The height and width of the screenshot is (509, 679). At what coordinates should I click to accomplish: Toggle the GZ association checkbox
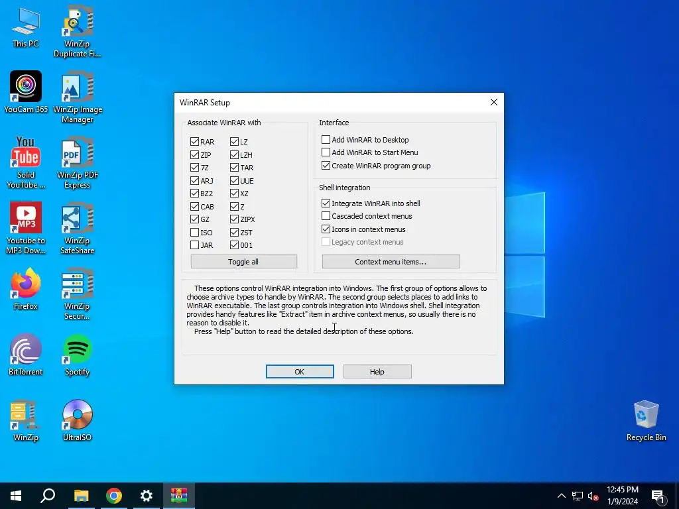(194, 219)
